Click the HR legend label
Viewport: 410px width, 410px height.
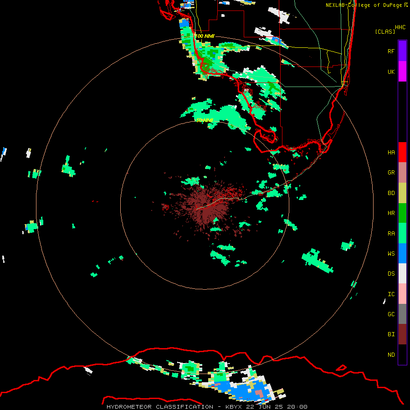pos(391,213)
